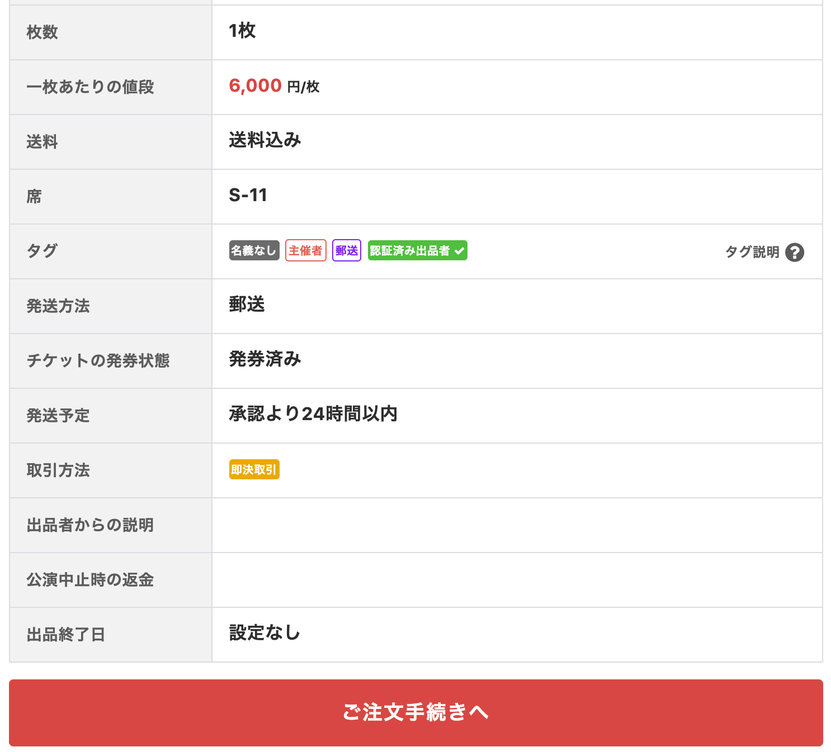Click the S-11 seat value
This screenshot has height=752, width=831.
click(248, 195)
